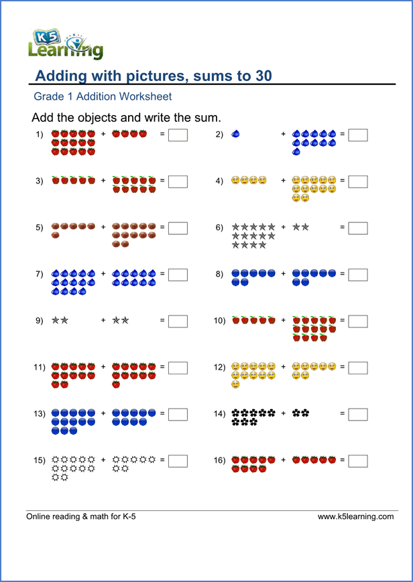The image size is (413, 582).
Task: Click the answer box for problem 8
Action: [x=358, y=275]
